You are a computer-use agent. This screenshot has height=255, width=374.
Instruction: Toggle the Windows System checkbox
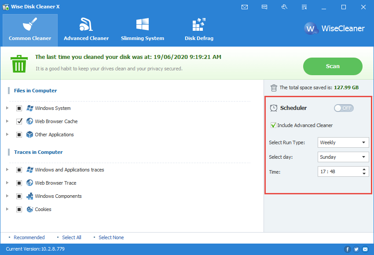[x=19, y=109]
